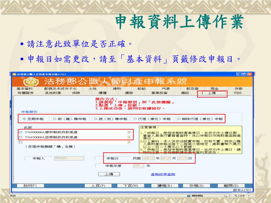Click the 網際網路 globe status icon
Viewport: 271px width, 203px height.
pyautogui.click(x=188, y=196)
